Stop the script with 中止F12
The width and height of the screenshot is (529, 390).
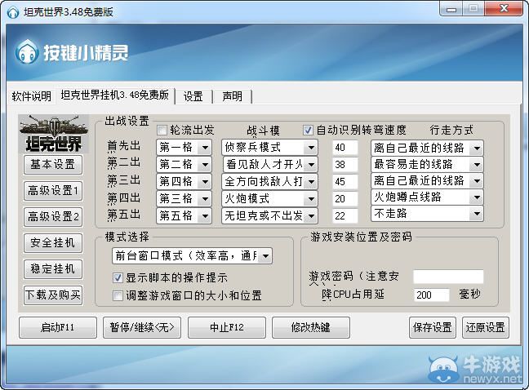227,327
